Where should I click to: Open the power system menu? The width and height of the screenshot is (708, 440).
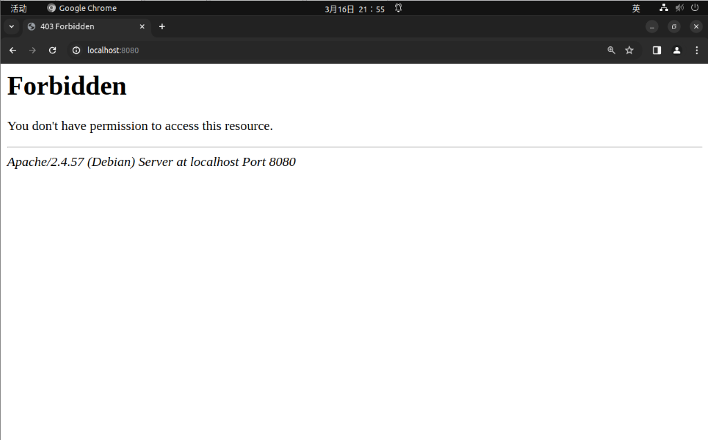point(695,8)
